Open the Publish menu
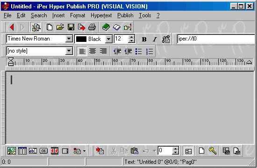The height and width of the screenshot is (168, 257). pyautogui.click(x=125, y=15)
